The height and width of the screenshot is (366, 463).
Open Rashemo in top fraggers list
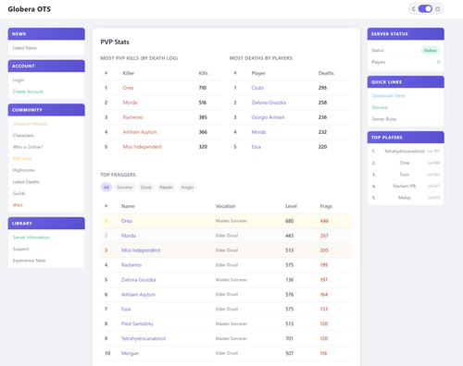pyautogui.click(x=131, y=265)
